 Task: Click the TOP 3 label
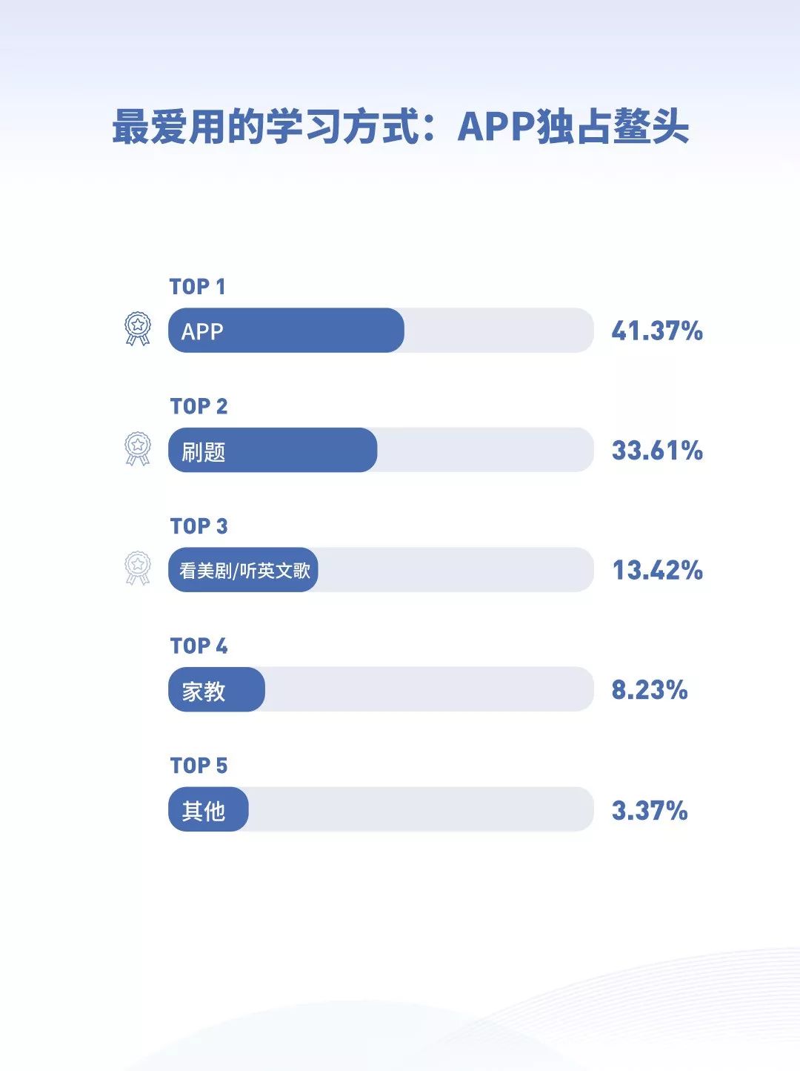199,526
